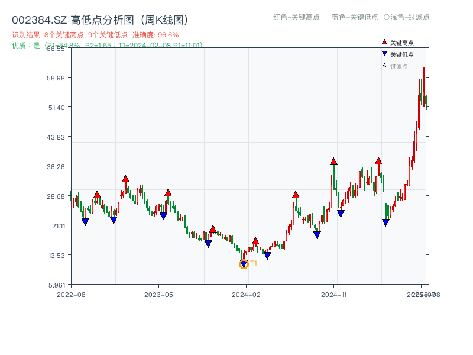Click the header note 蓝色-关键低点
The image size is (473, 355).
(x=355, y=17)
